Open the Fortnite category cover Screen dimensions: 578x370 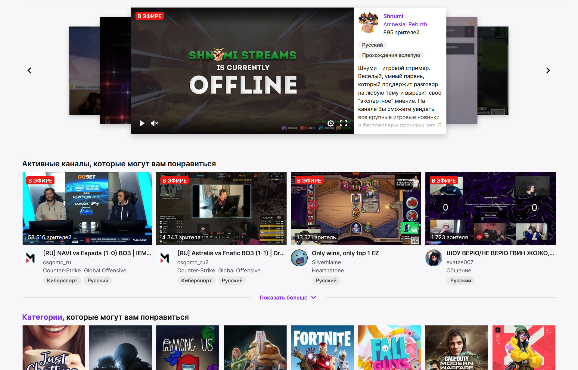(322, 348)
